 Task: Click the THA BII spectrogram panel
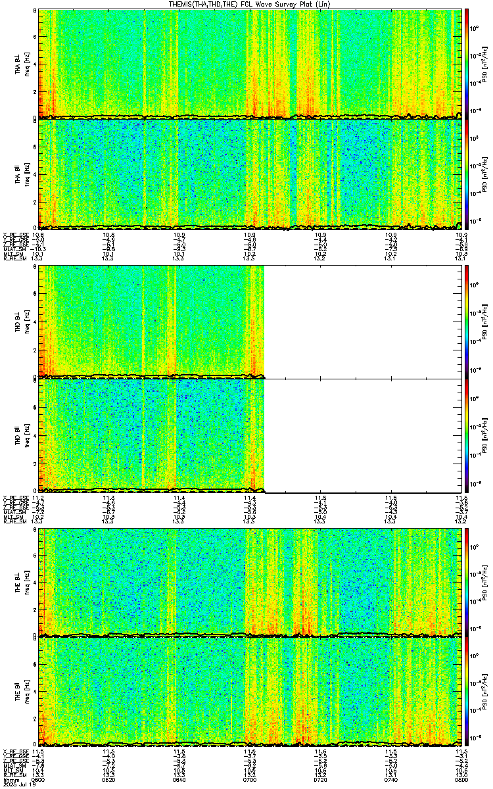(x=250, y=174)
